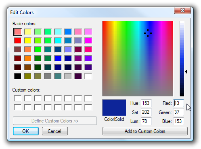201x149 pixels.
Task: Click the crosshair in the color spectrum
Action: click(x=148, y=33)
